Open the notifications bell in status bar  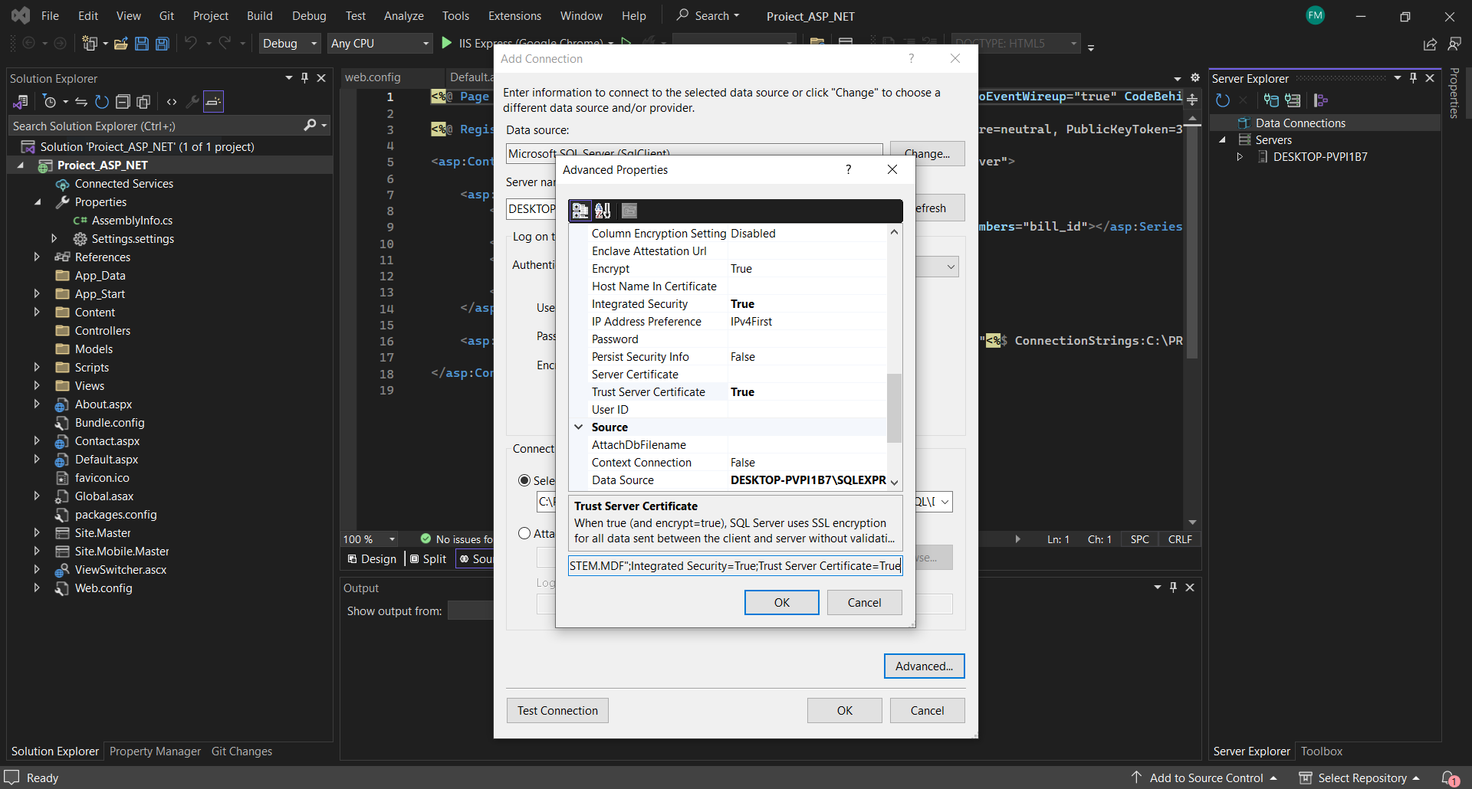(1449, 778)
